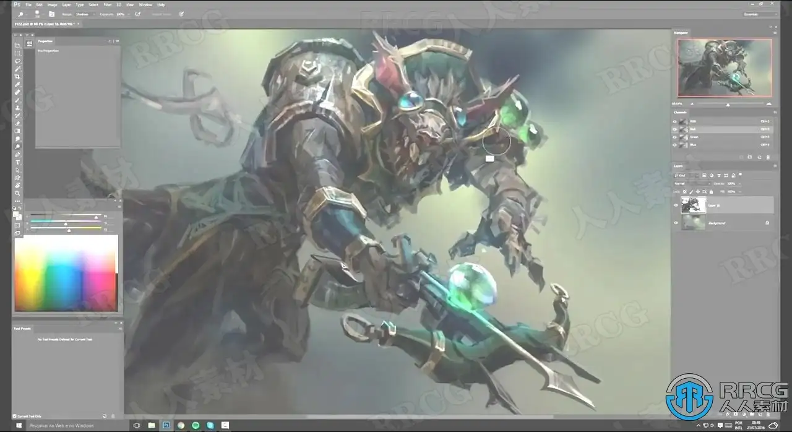
Task: Switch to the Channels panel tab
Action: click(x=680, y=112)
